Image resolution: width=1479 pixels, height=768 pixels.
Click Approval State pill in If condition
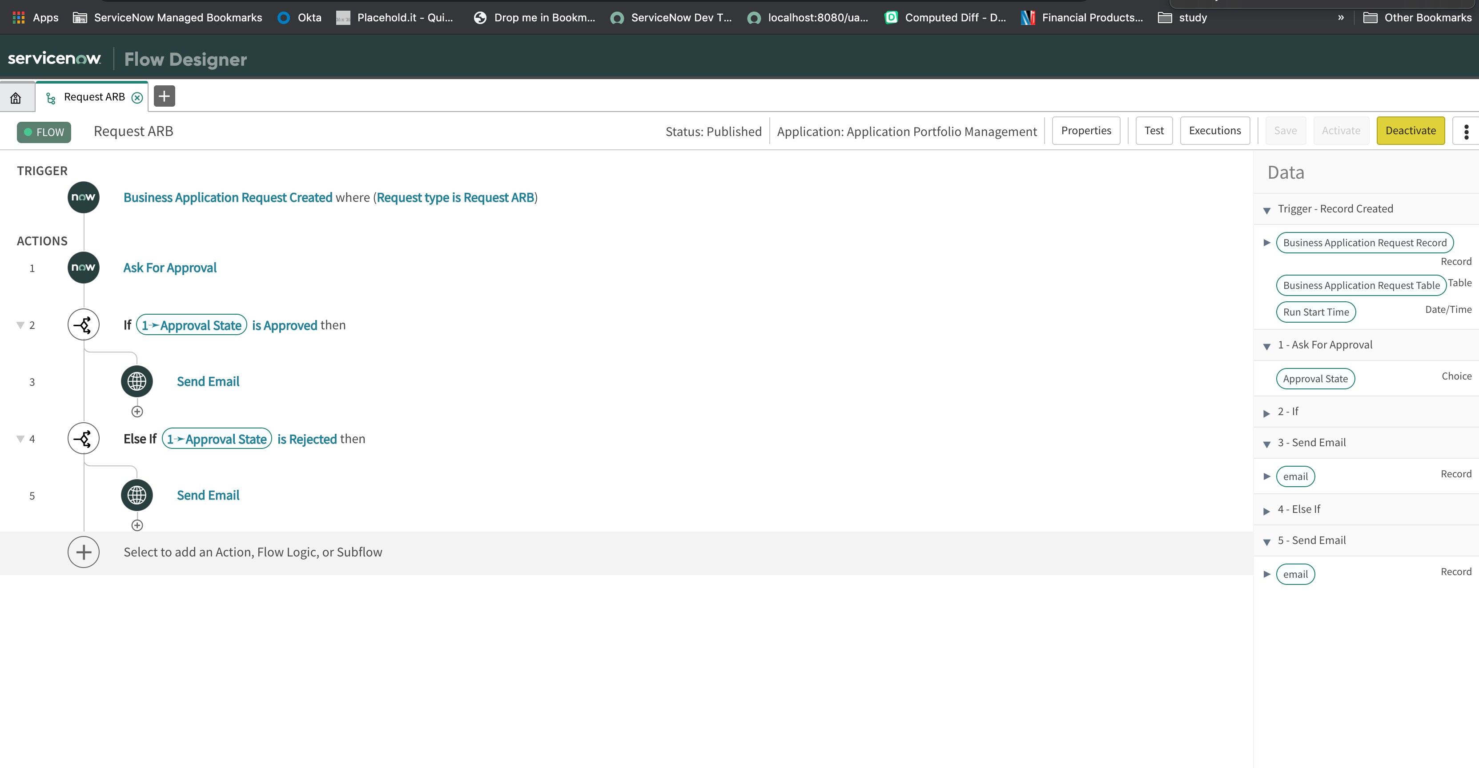pos(191,325)
